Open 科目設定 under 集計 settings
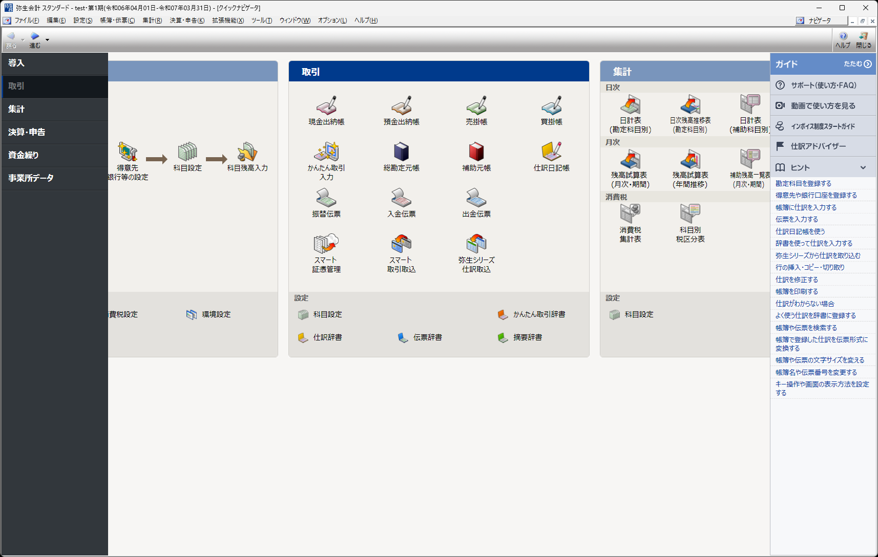 tap(632, 314)
